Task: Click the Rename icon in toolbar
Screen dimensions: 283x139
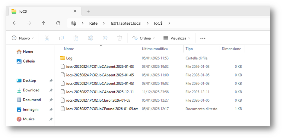Action: click(90, 38)
